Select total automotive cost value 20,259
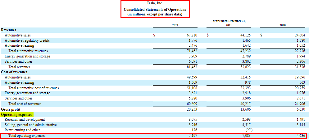Viewport: 309px width, 139px height. 300,88
